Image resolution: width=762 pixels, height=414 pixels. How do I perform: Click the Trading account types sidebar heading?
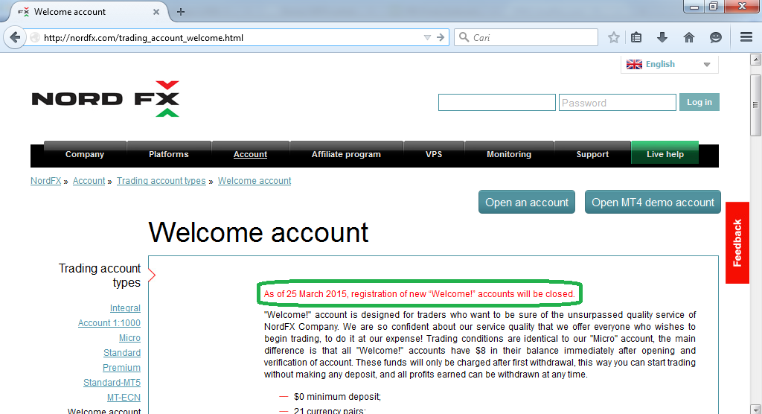(100, 276)
